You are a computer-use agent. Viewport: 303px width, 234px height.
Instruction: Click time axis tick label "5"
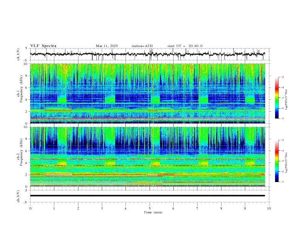[x=150, y=208]
